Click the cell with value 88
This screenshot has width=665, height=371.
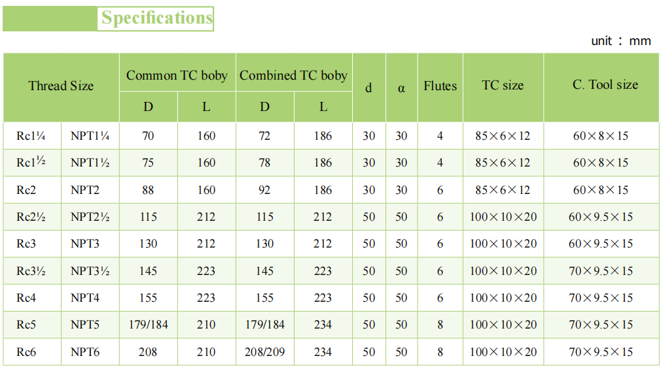pos(148,190)
